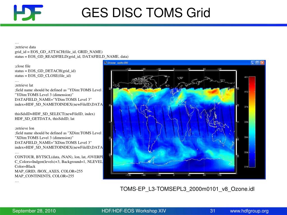Click the ";retrieve lat" comment

pos(24,85)
